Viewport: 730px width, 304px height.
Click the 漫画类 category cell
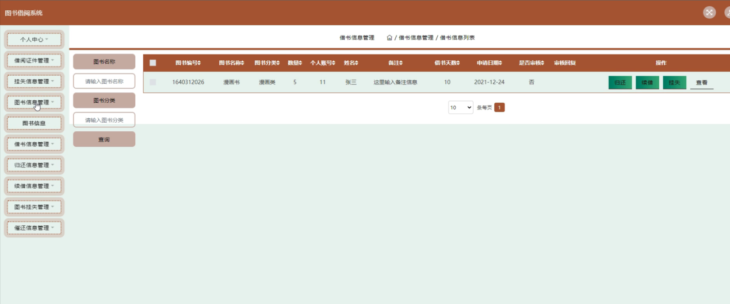pos(267,83)
